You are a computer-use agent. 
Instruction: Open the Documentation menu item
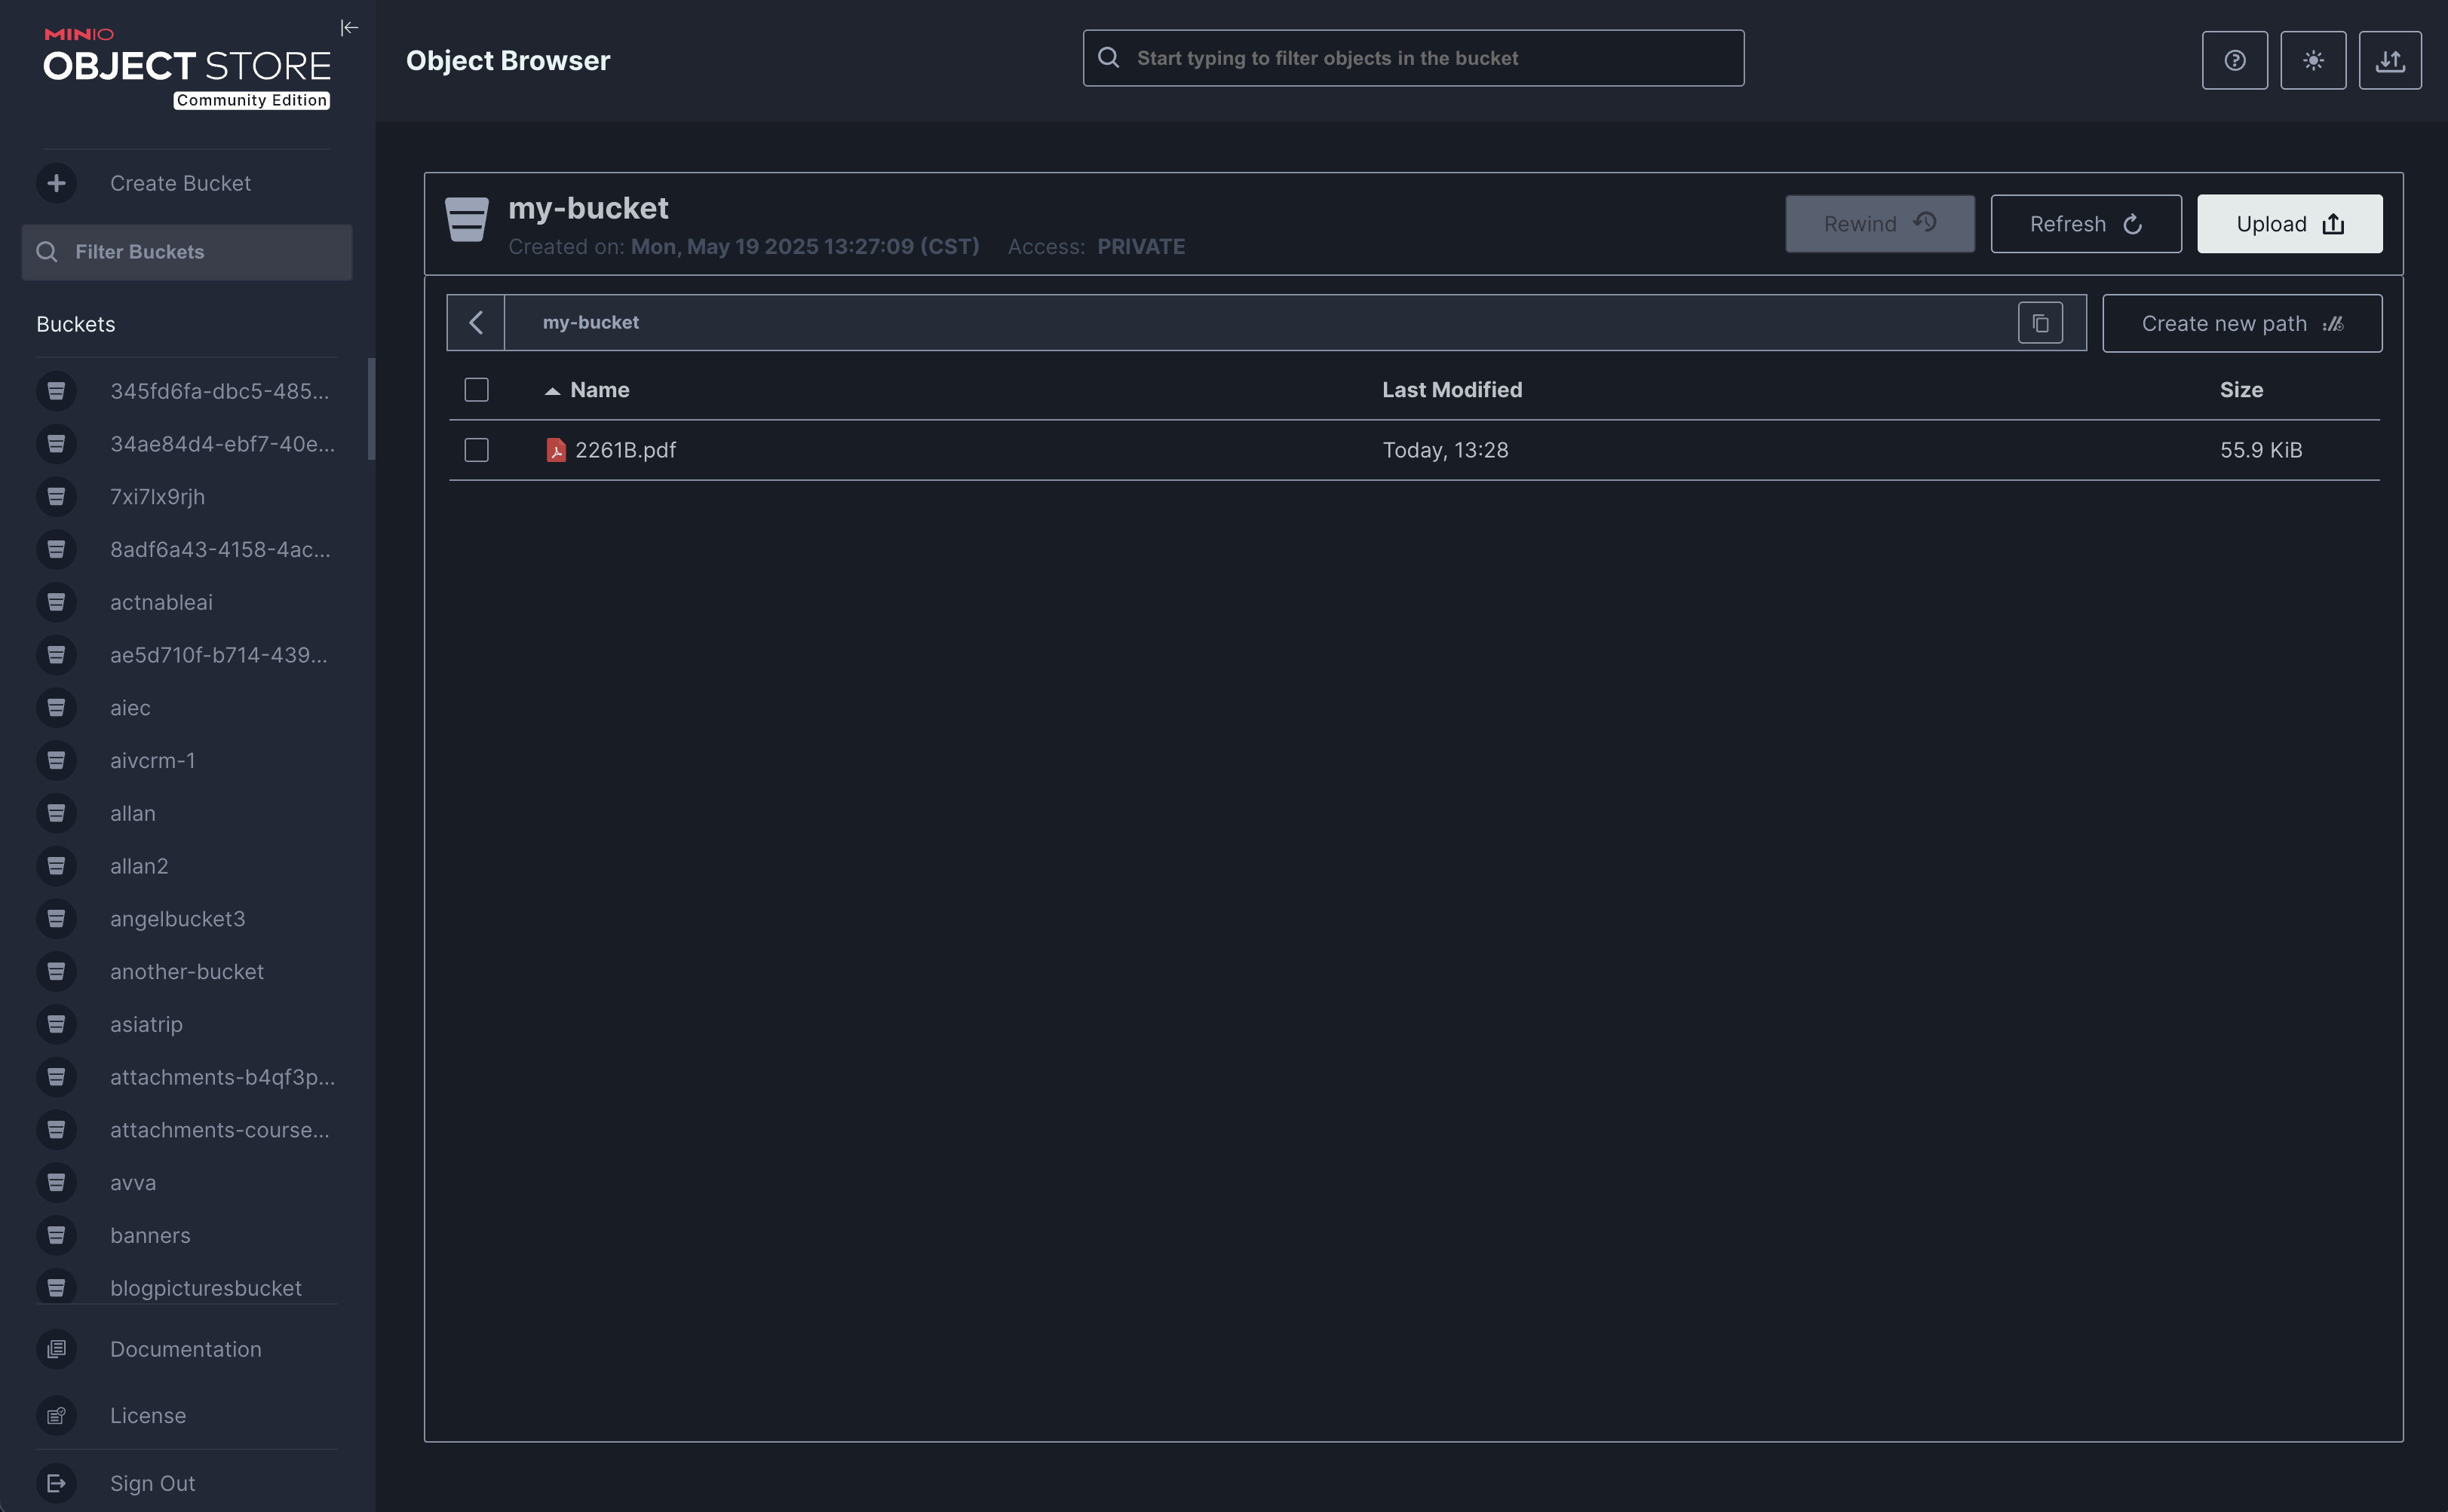coord(185,1349)
